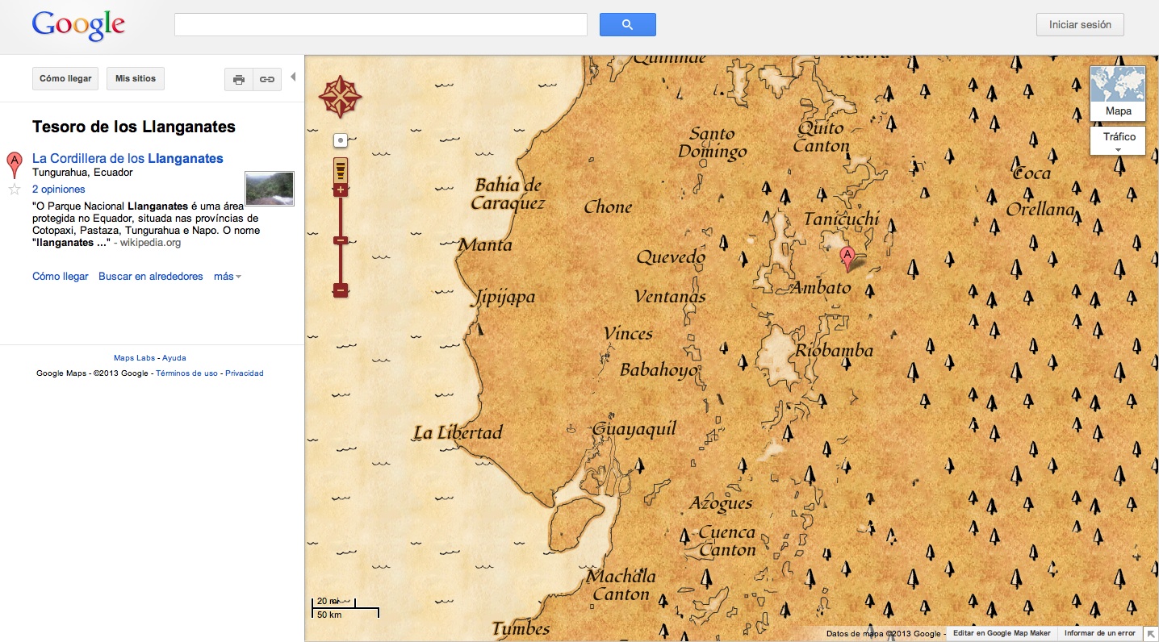Click the compass rose pan control
1159x642 pixels.
click(341, 97)
